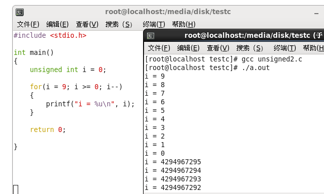
Task: Click the ./a.out command line
Action: pyautogui.click(x=207, y=68)
